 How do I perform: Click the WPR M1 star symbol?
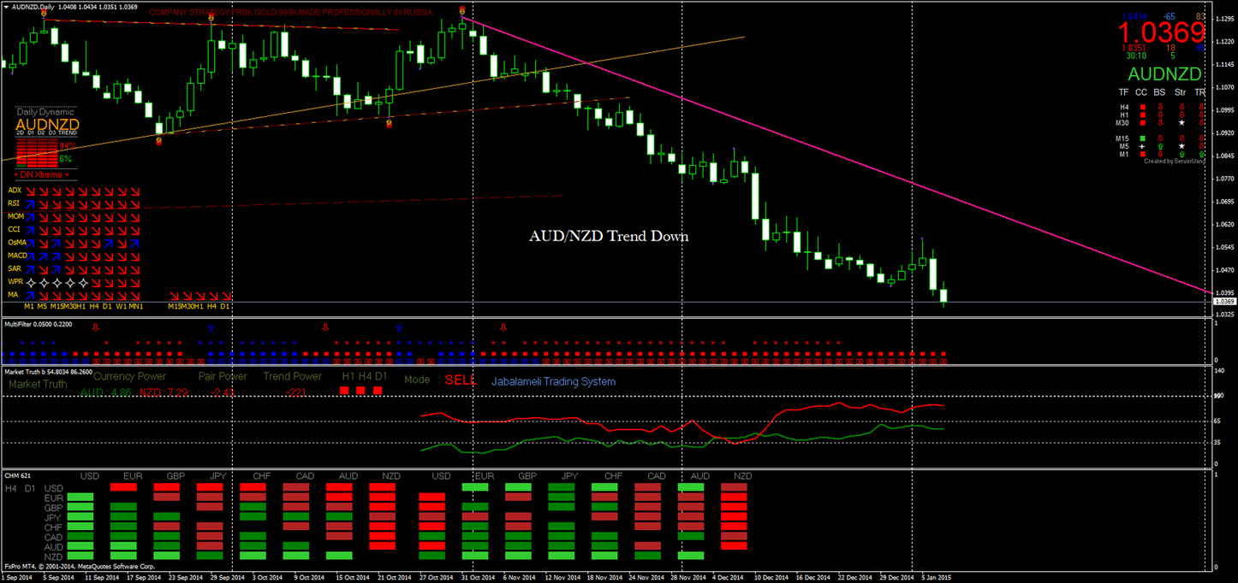30,283
